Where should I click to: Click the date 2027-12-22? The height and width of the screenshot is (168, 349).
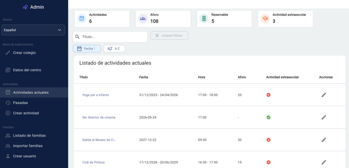(148, 140)
